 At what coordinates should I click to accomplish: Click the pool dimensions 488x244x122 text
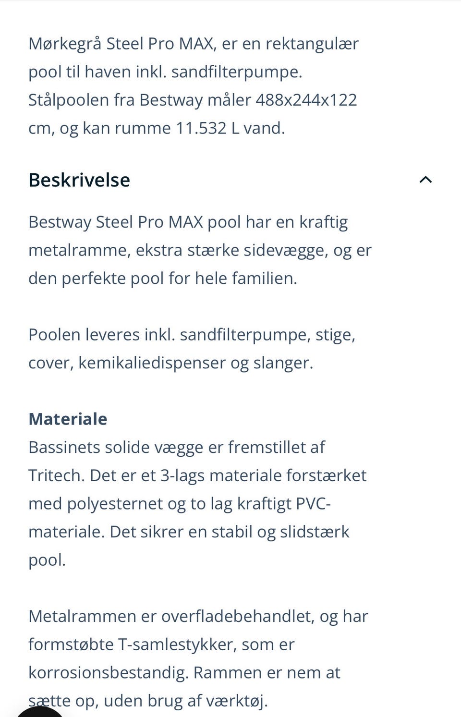click(x=306, y=100)
